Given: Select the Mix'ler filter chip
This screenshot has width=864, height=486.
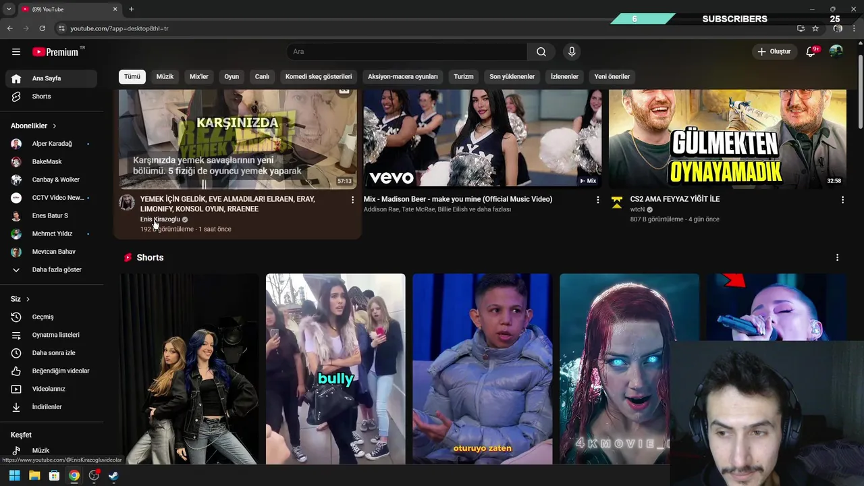Looking at the screenshot, I should (199, 77).
